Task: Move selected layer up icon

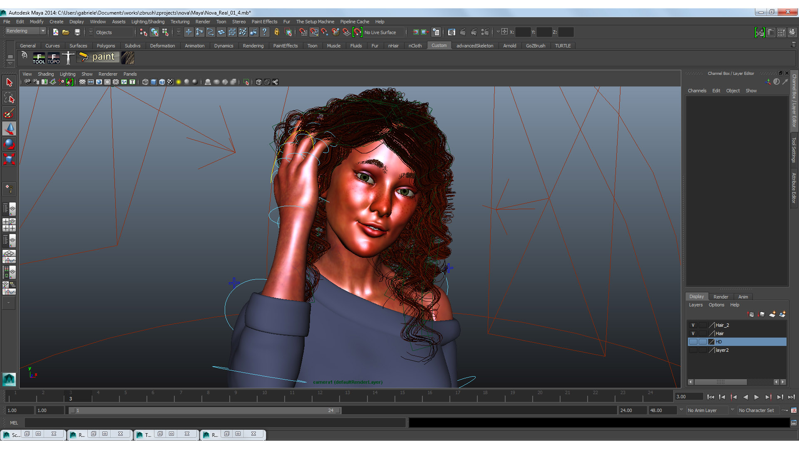Action: 751,314
